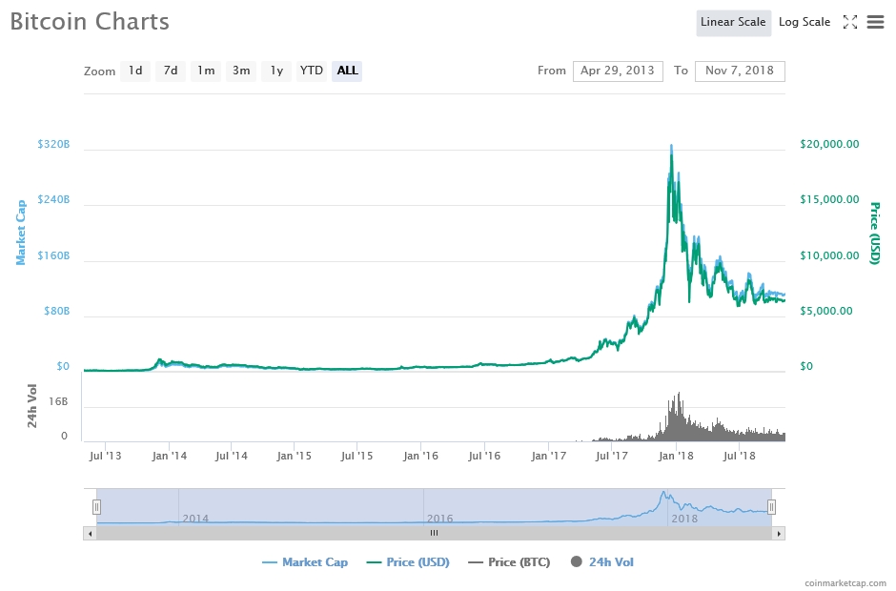The image size is (896, 591).
Task: Click the From date field
Action: [618, 71]
